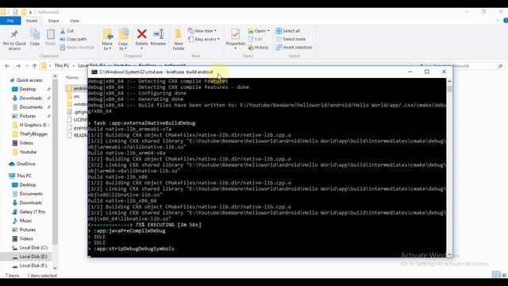Open the Move to dropdown
Image resolution: width=508 pixels, height=286 pixels.
pyautogui.click(x=107, y=39)
